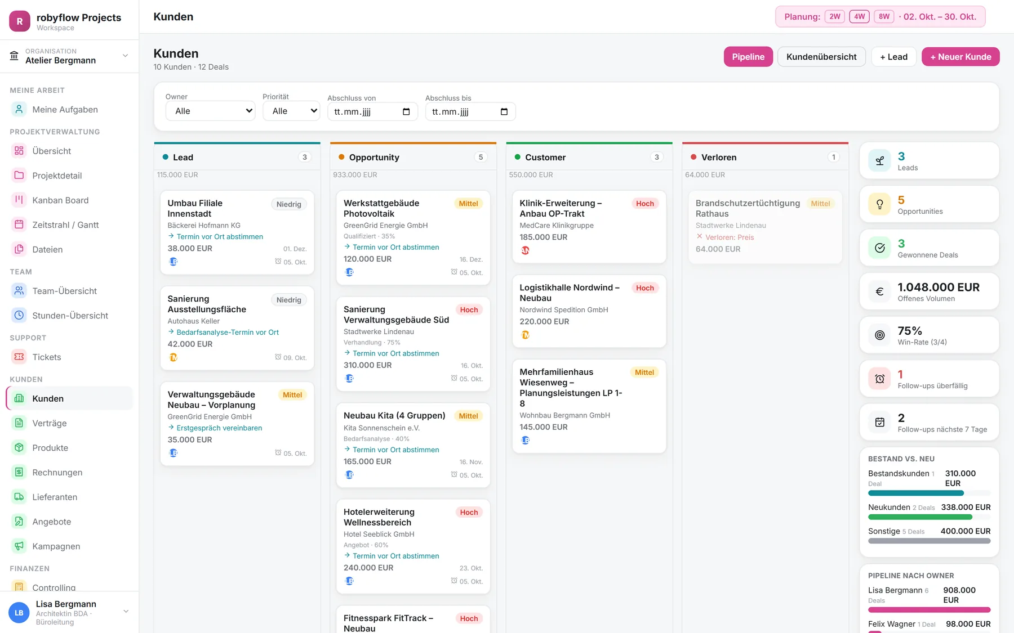Screen dimensions: 1014x633
Task: Click the Projektdetail folder icon
Action: pyautogui.click(x=19, y=176)
